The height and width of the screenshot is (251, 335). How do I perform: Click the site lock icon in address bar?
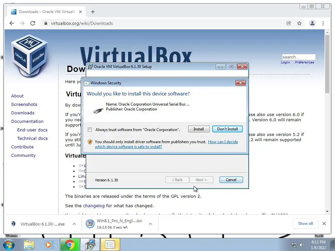tap(45, 23)
